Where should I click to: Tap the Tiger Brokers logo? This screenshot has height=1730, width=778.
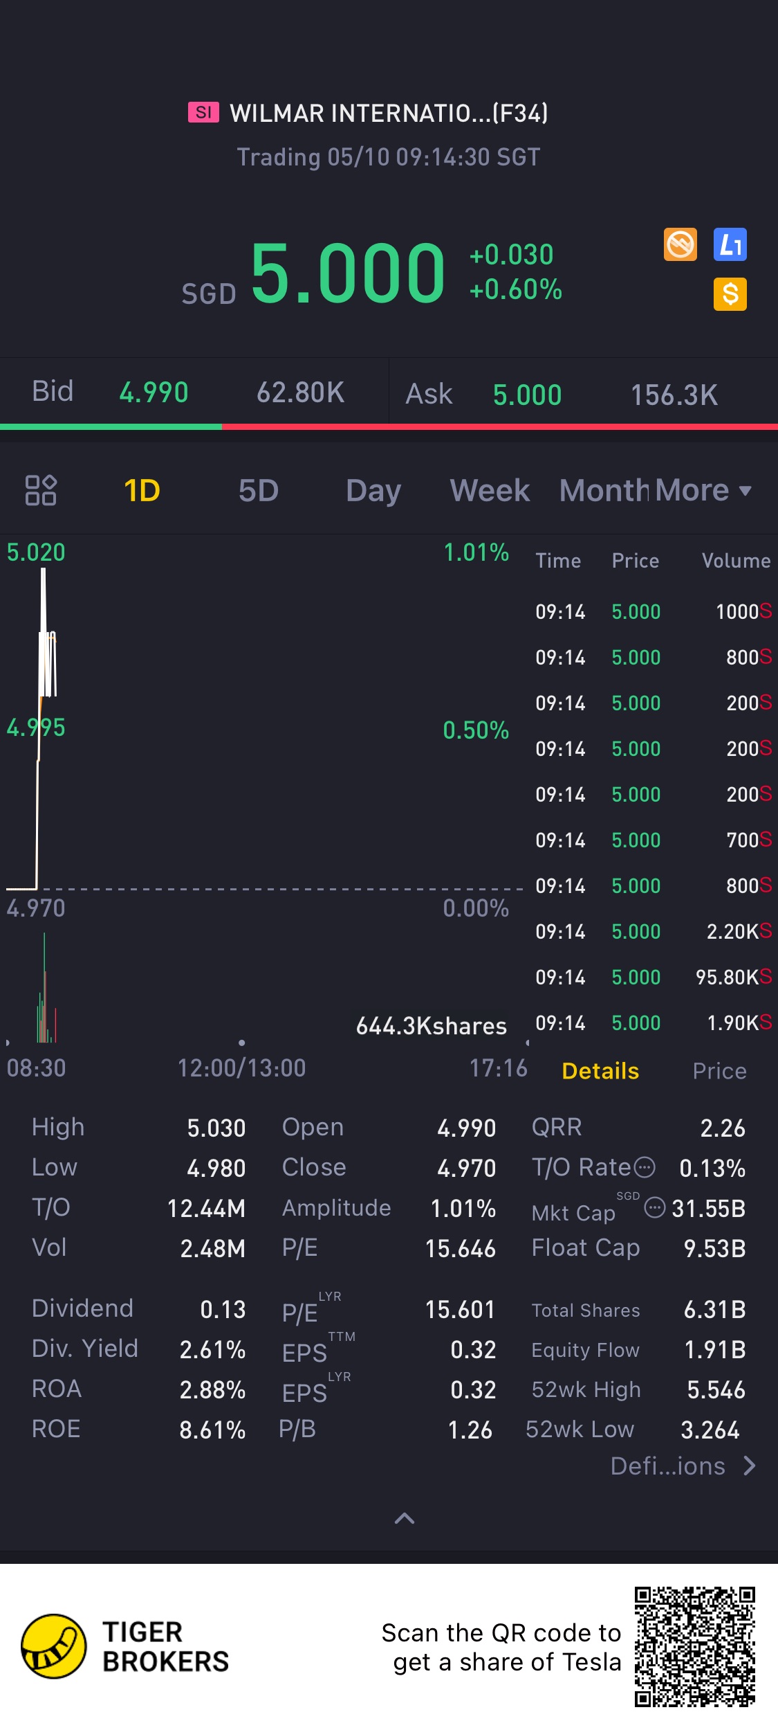tap(54, 1646)
